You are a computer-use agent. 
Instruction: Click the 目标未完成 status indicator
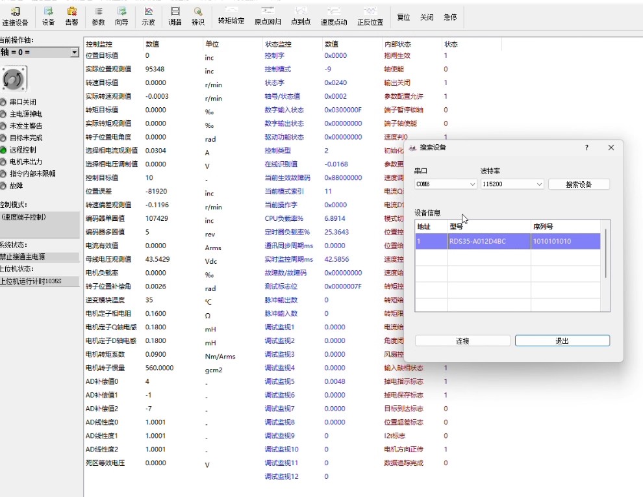pyautogui.click(x=21, y=138)
